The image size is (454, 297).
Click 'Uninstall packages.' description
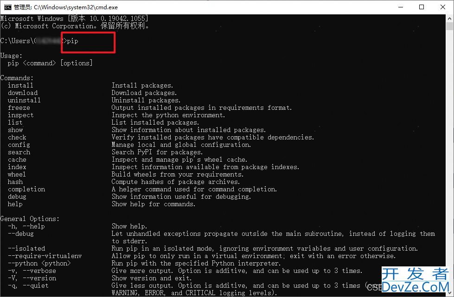pos(146,101)
